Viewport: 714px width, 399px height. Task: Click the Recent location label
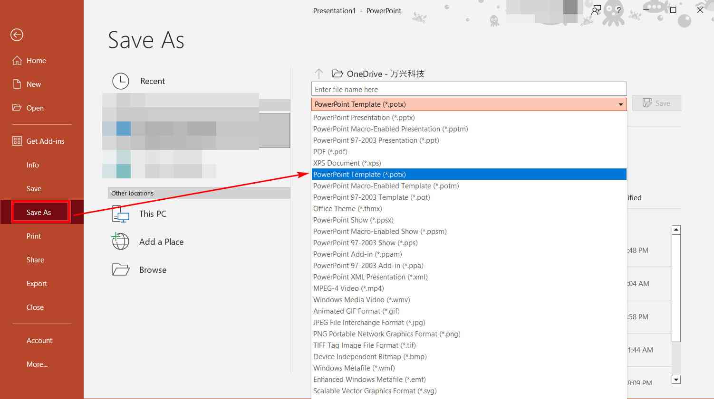[153, 81]
